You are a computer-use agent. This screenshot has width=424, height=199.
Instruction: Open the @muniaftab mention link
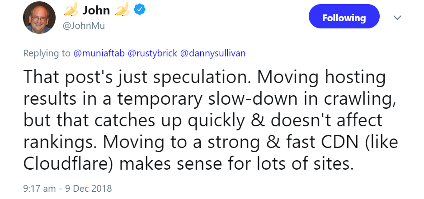99,53
